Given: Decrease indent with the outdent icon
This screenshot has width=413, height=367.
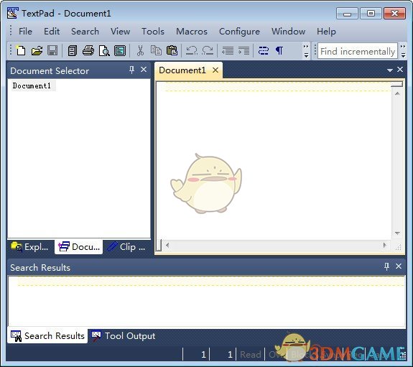Looking at the screenshot, I should [228, 50].
